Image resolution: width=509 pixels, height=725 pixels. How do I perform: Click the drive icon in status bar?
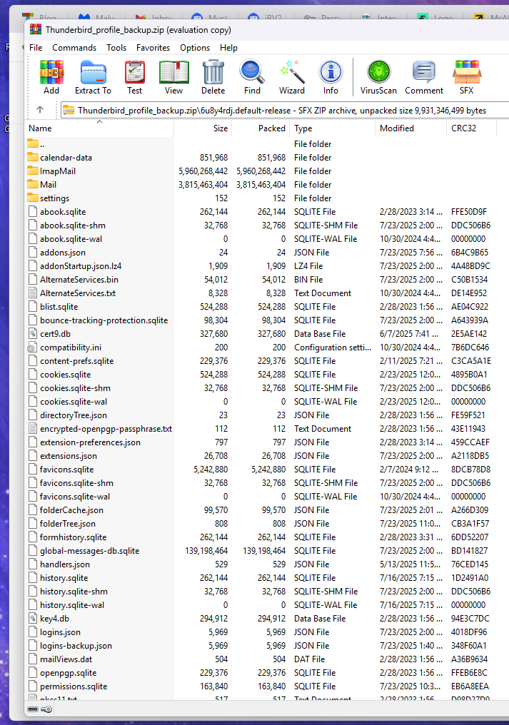click(33, 709)
